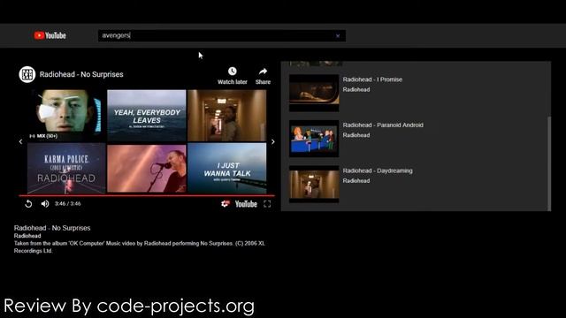Click the 3:46 / 3:46 time display

click(68, 204)
